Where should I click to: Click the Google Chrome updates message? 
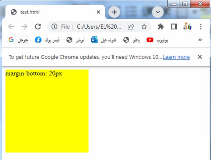[85, 57]
